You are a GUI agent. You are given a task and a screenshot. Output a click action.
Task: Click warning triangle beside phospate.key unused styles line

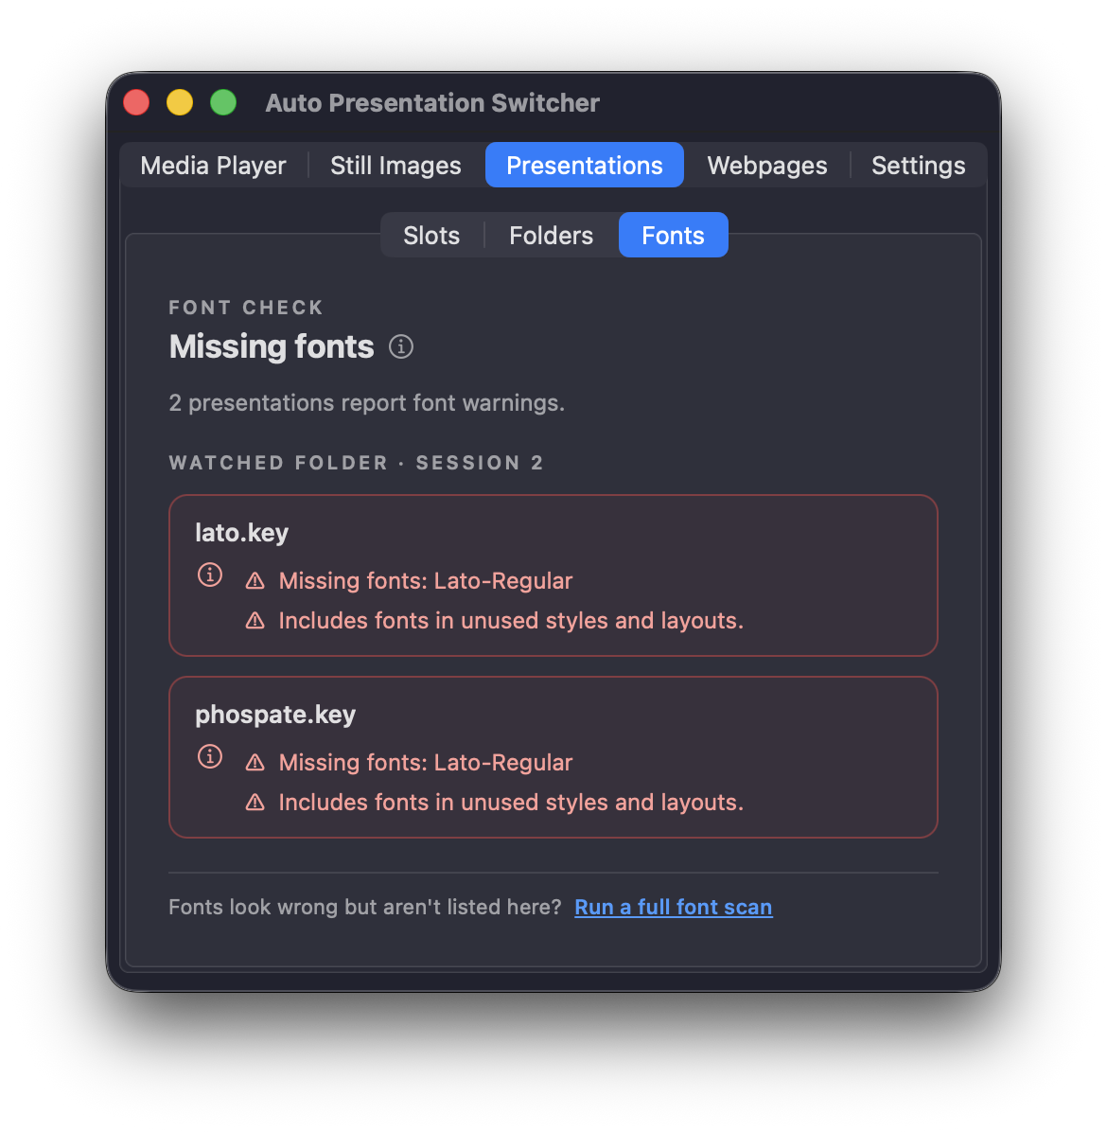(x=255, y=803)
